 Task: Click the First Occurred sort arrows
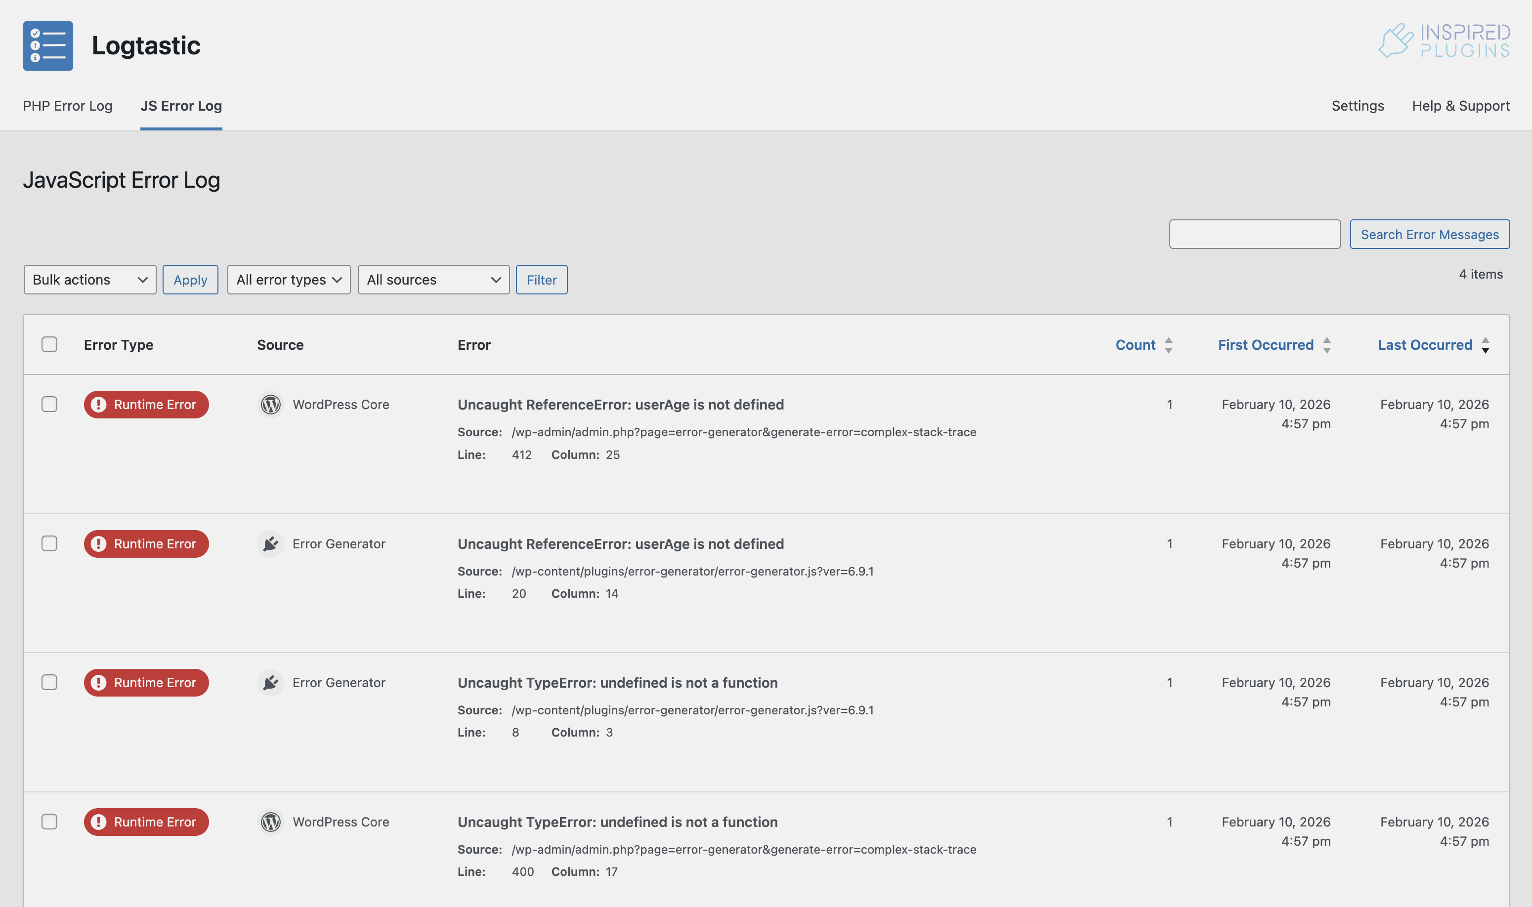click(x=1326, y=345)
